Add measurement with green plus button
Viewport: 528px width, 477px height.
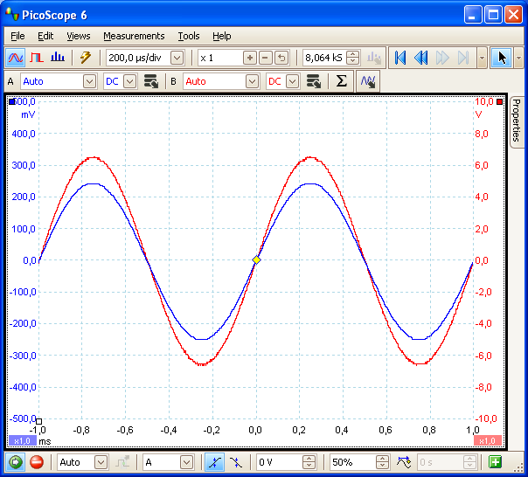(x=496, y=462)
